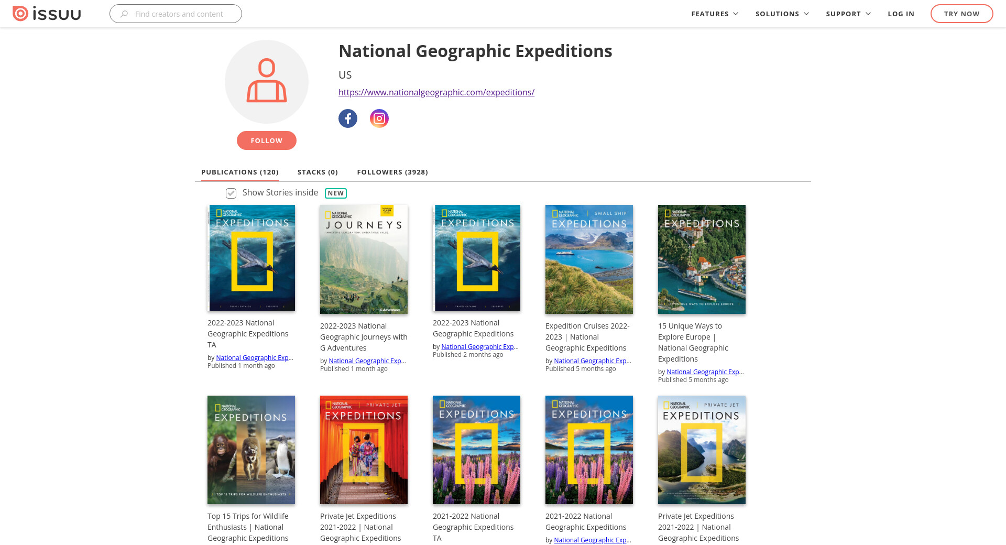Expand the Support dropdown
Screen dimensions: 1006x545
tap(848, 14)
